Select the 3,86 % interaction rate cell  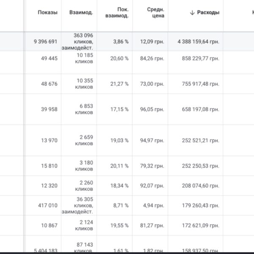coord(120,42)
